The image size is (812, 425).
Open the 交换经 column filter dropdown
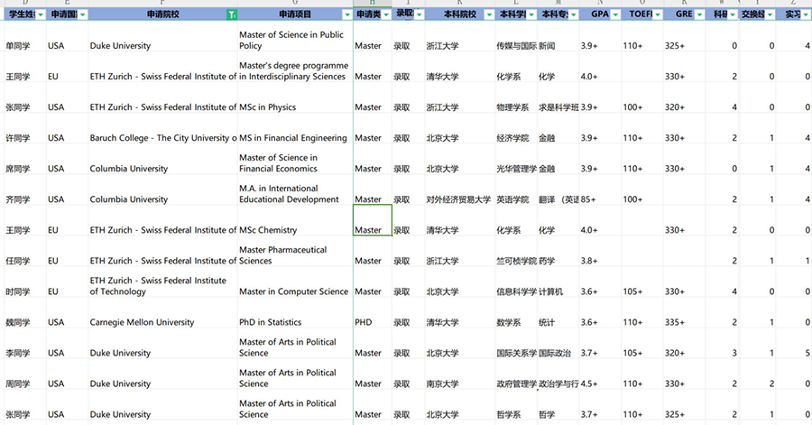[x=770, y=15]
